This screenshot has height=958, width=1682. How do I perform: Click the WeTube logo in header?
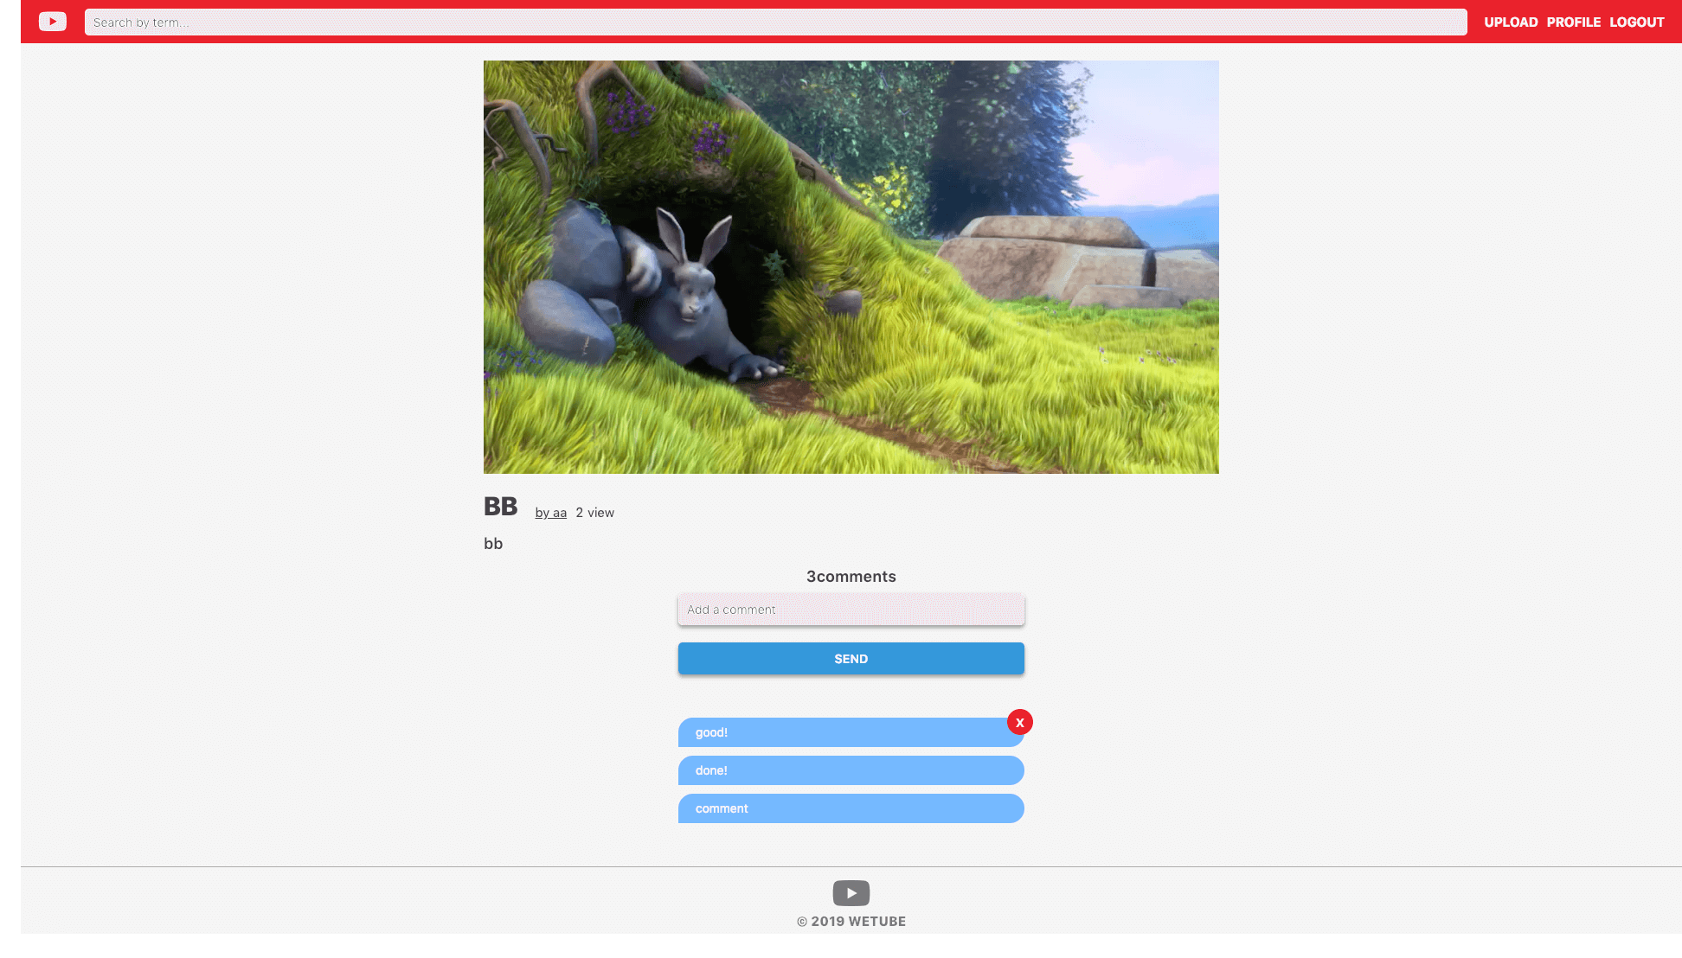(x=52, y=22)
